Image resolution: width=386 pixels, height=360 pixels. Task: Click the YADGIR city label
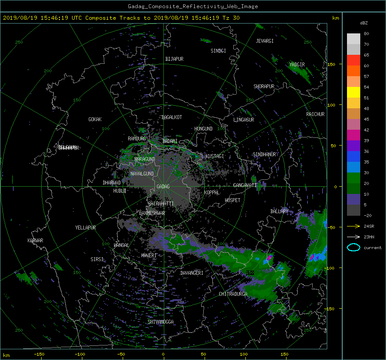click(297, 65)
